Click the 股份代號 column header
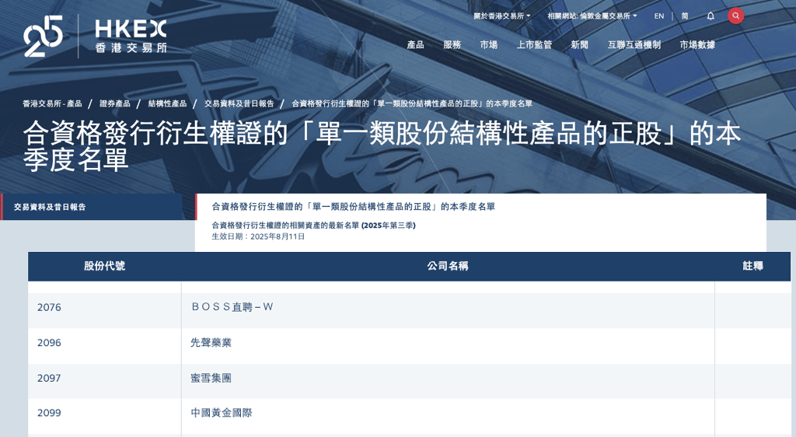This screenshot has width=796, height=437. tap(105, 266)
